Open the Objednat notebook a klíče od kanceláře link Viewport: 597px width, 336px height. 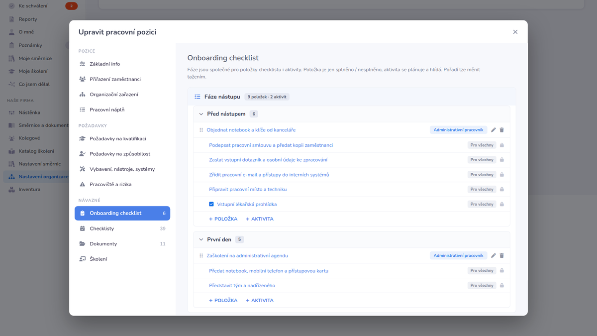click(x=251, y=130)
